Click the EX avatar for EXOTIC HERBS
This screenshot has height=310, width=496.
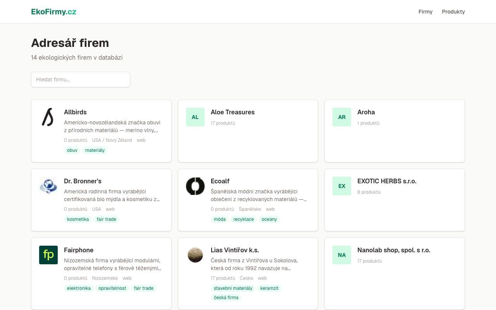click(342, 186)
